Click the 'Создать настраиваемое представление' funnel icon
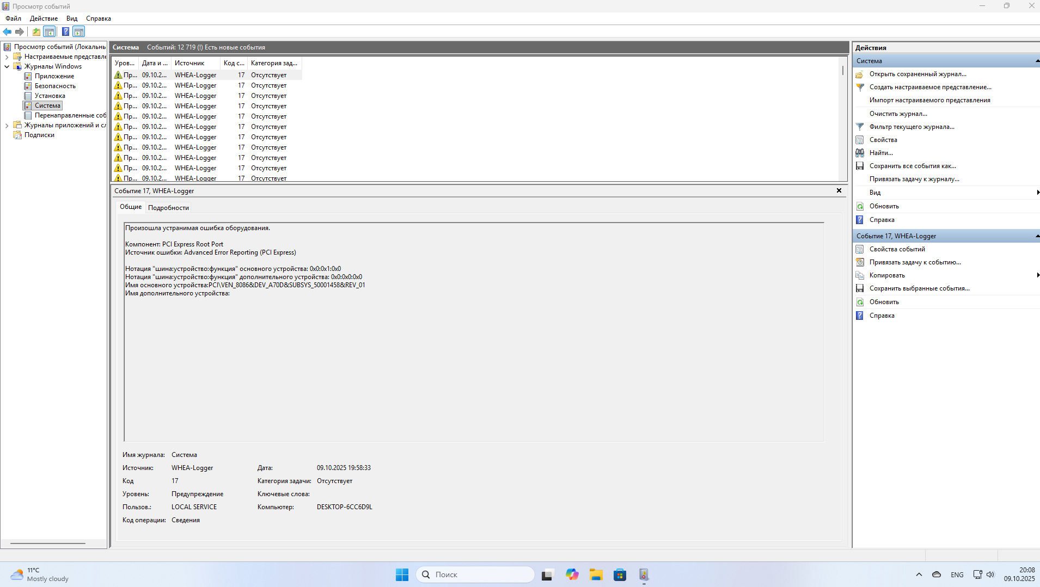 pos(860,87)
